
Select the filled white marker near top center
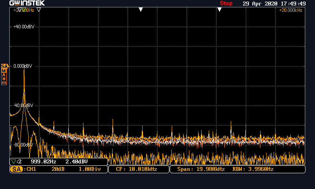(x=141, y=9)
